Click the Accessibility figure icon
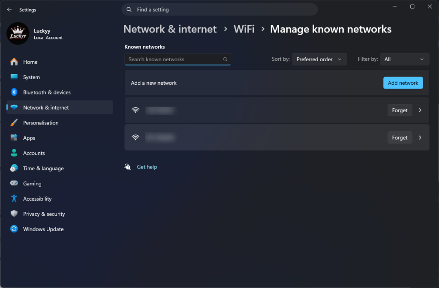 (14, 198)
